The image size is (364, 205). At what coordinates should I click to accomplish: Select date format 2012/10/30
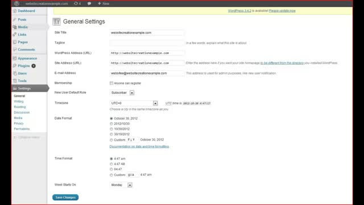[111, 124]
